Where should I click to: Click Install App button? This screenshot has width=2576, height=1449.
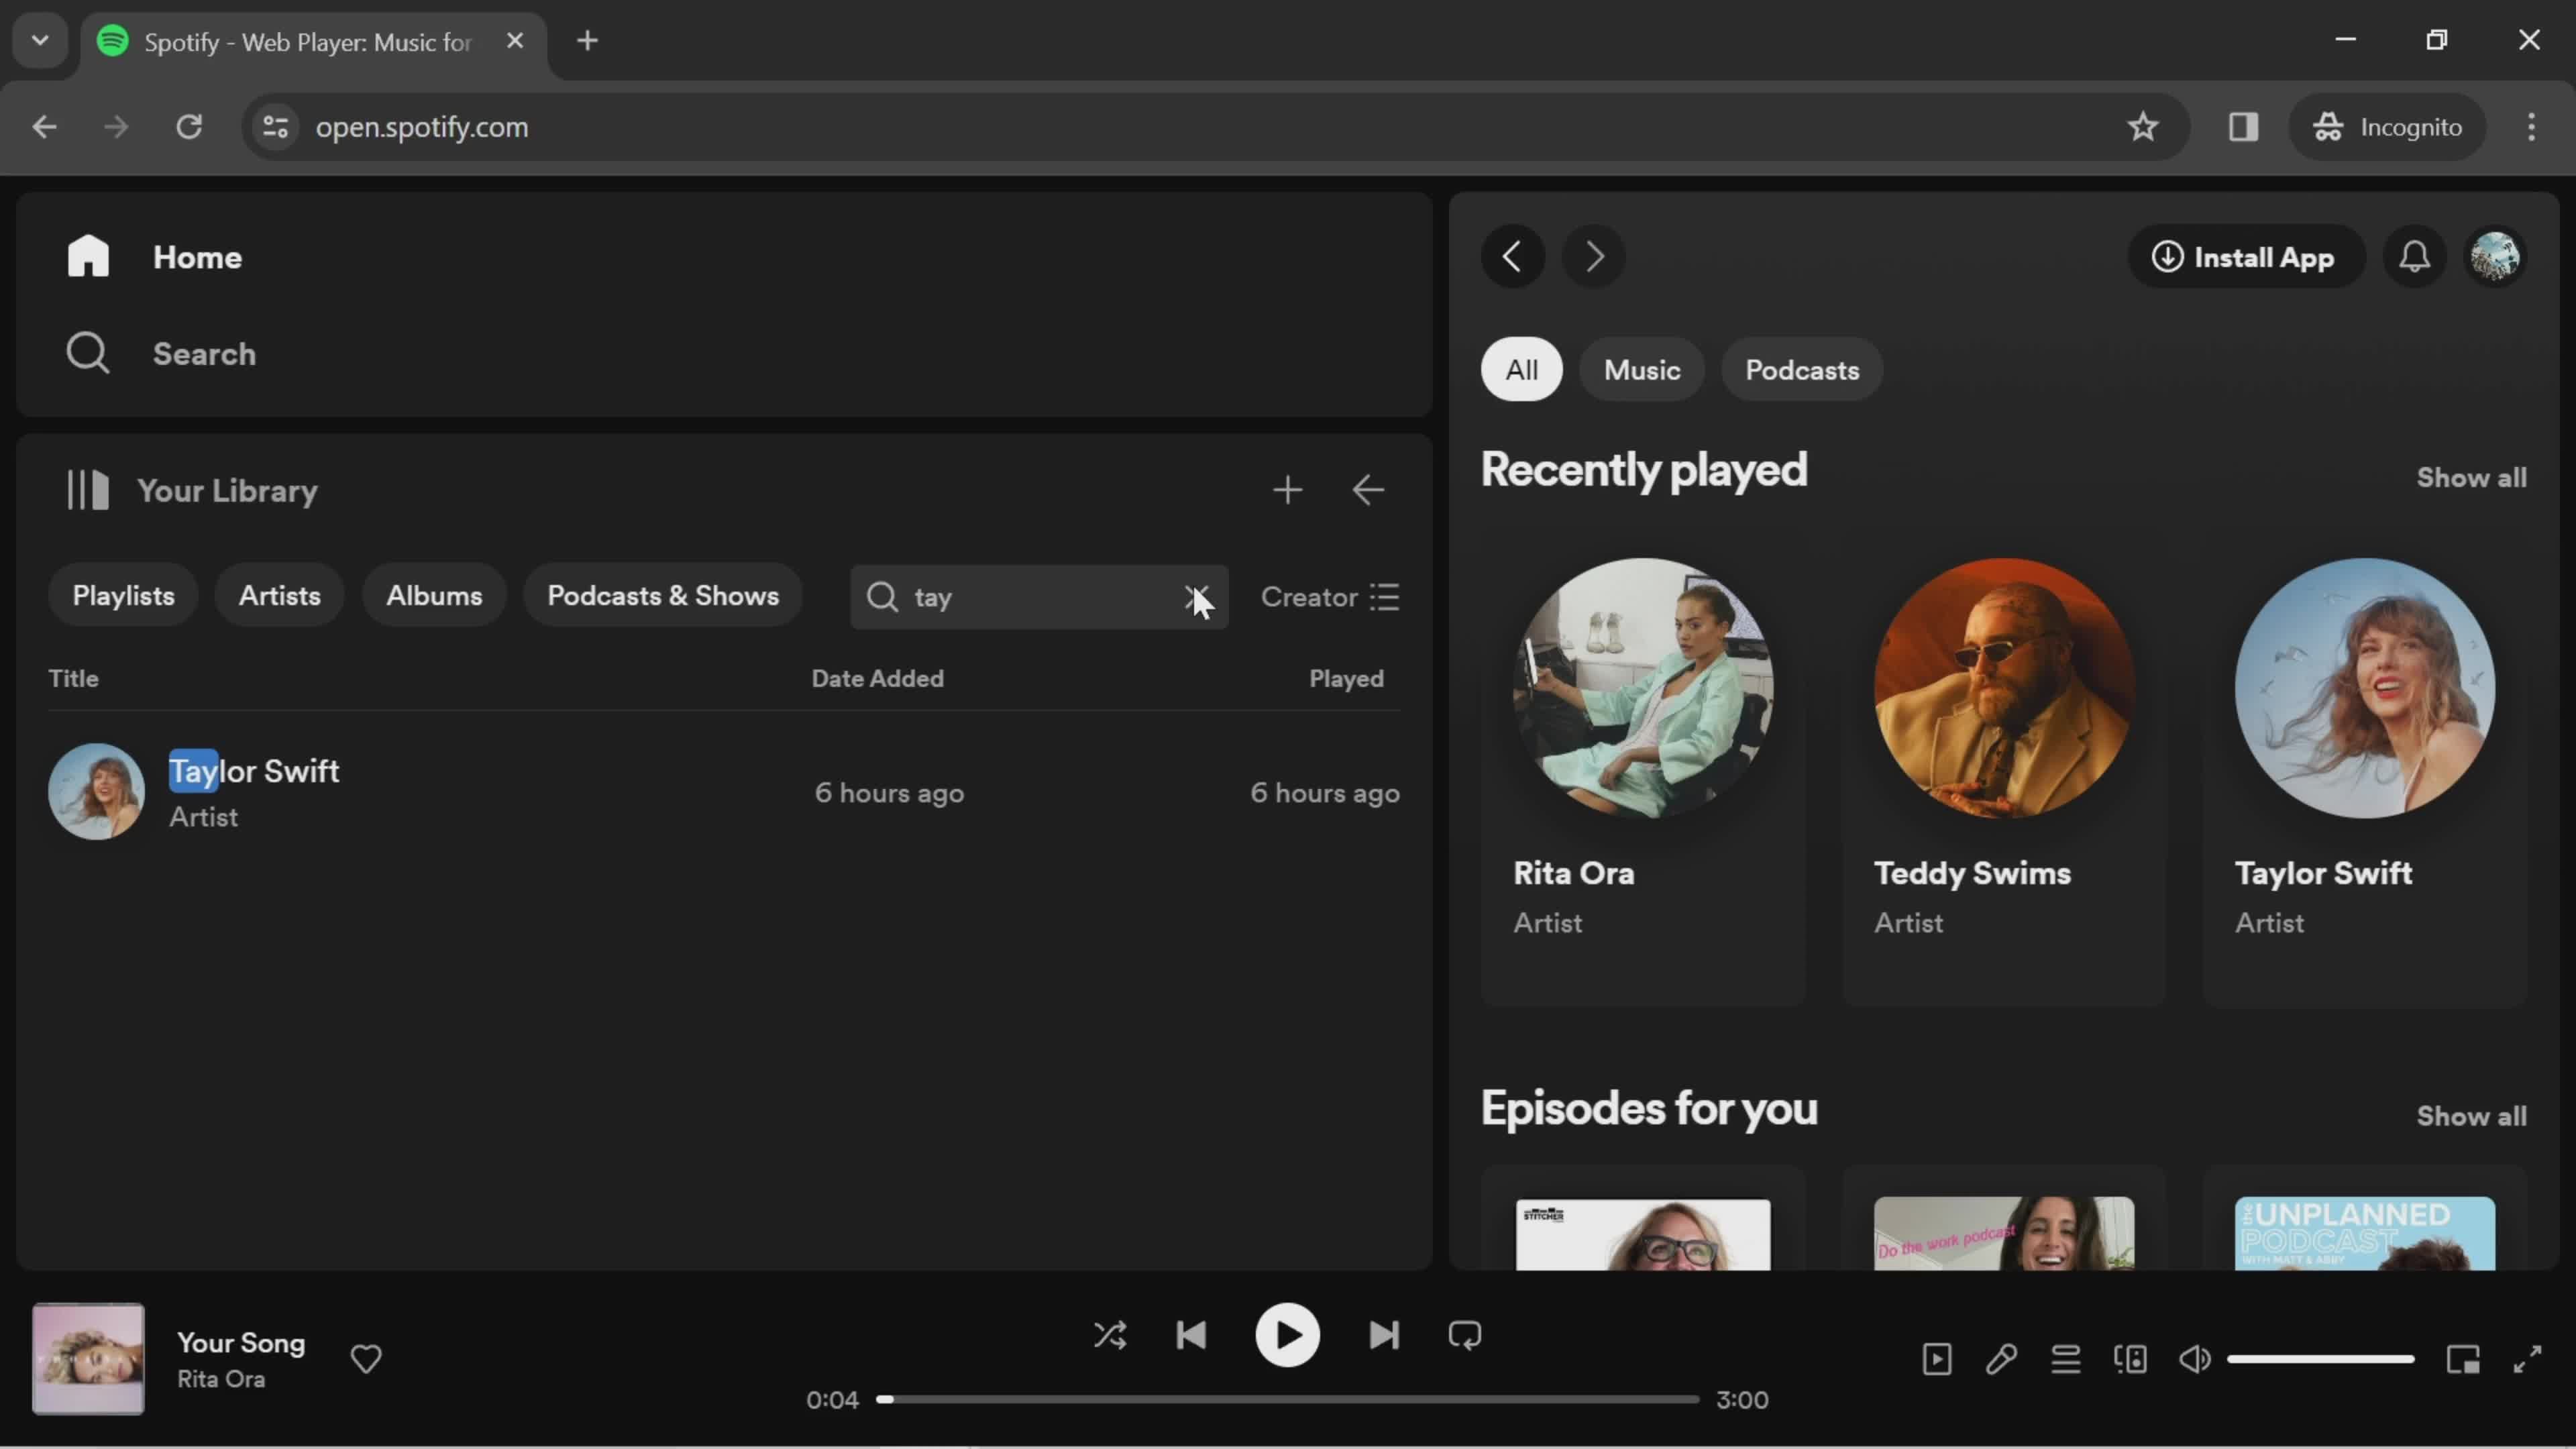coord(2245,257)
